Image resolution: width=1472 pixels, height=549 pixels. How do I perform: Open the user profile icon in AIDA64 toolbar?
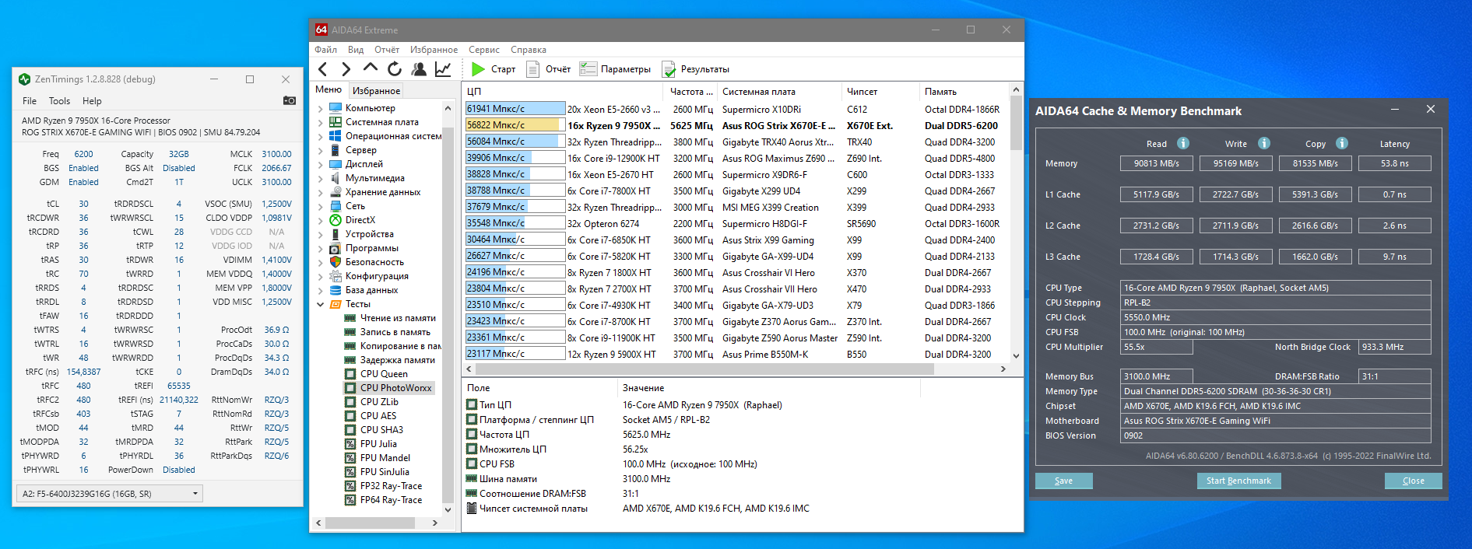click(419, 69)
